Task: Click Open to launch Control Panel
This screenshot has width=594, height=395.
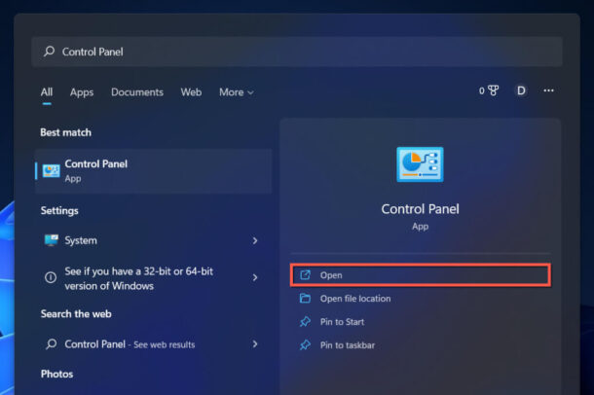Action: tap(421, 275)
